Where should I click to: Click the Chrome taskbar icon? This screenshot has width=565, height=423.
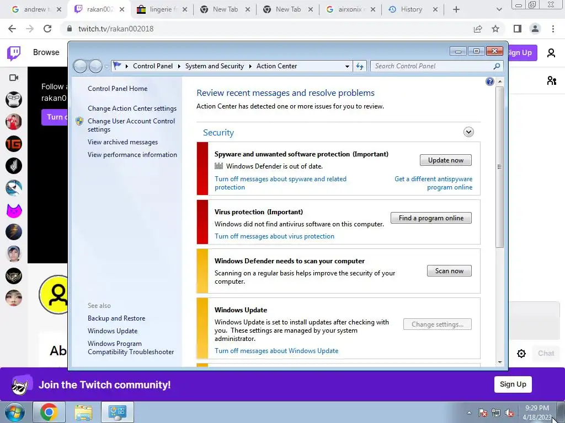(x=49, y=412)
